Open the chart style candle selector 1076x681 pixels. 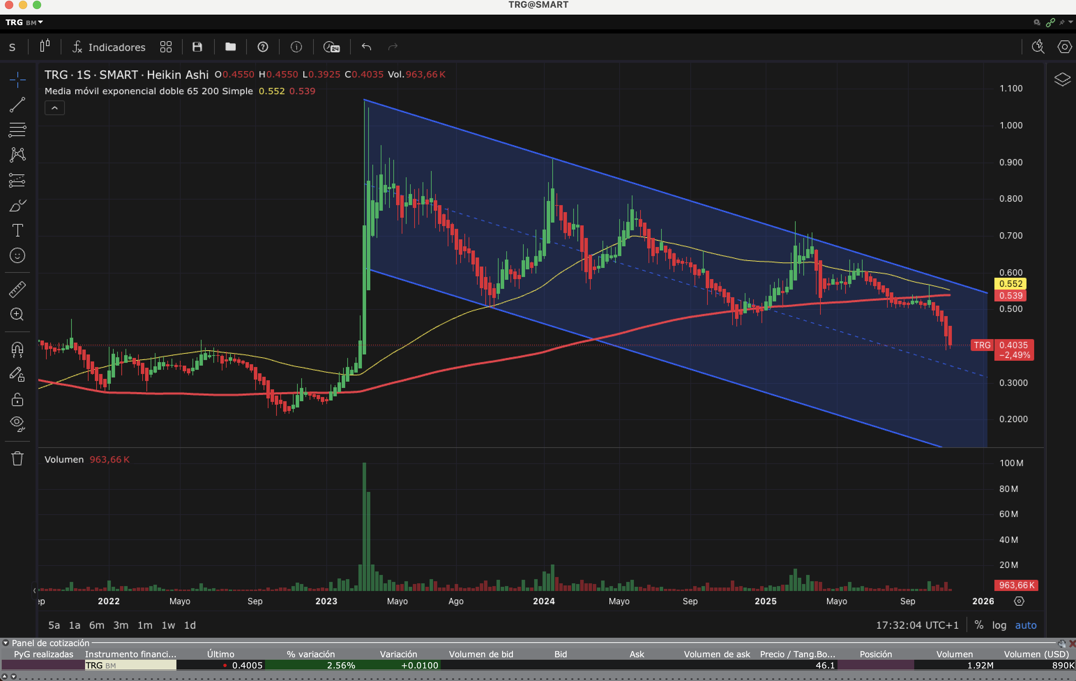45,46
